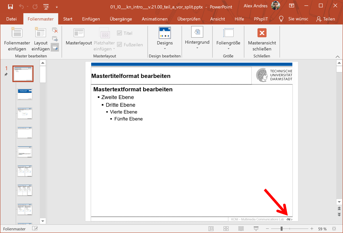Start the slideshow from the status bar
This screenshot has width=343, height=233.
pyautogui.click(x=256, y=228)
